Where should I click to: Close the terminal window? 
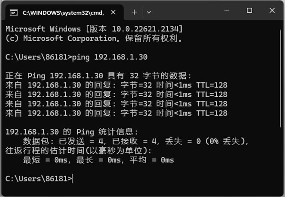tap(272, 10)
